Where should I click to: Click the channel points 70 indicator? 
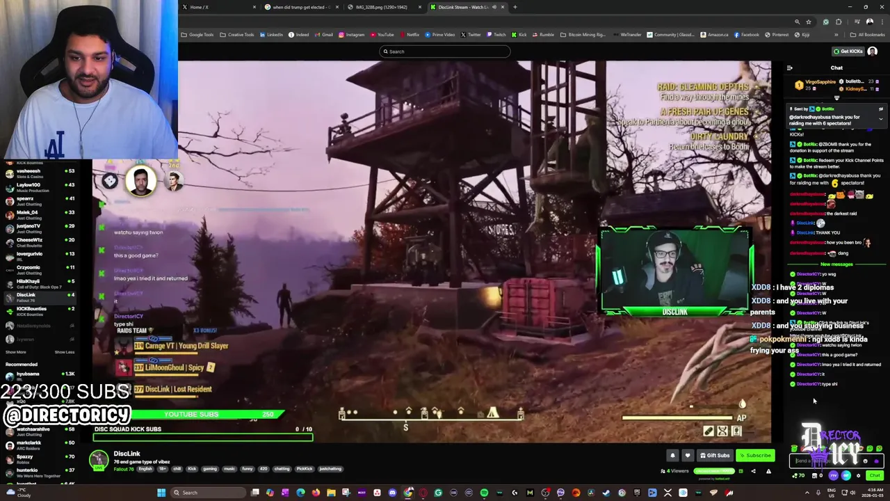tap(798, 476)
